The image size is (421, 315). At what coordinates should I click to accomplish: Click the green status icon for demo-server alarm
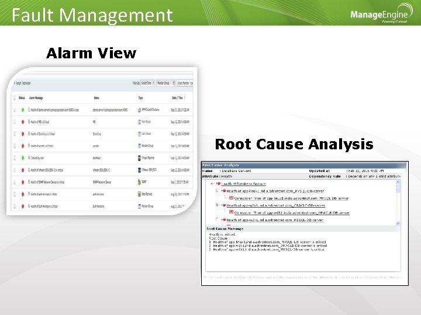(23, 110)
